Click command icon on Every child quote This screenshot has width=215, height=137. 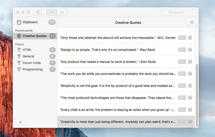pos(190,110)
